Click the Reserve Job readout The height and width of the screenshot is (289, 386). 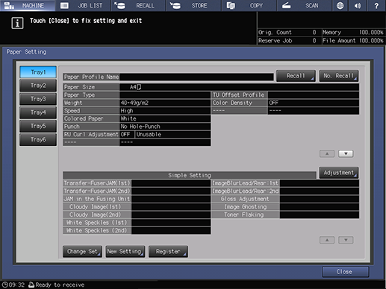(289, 41)
